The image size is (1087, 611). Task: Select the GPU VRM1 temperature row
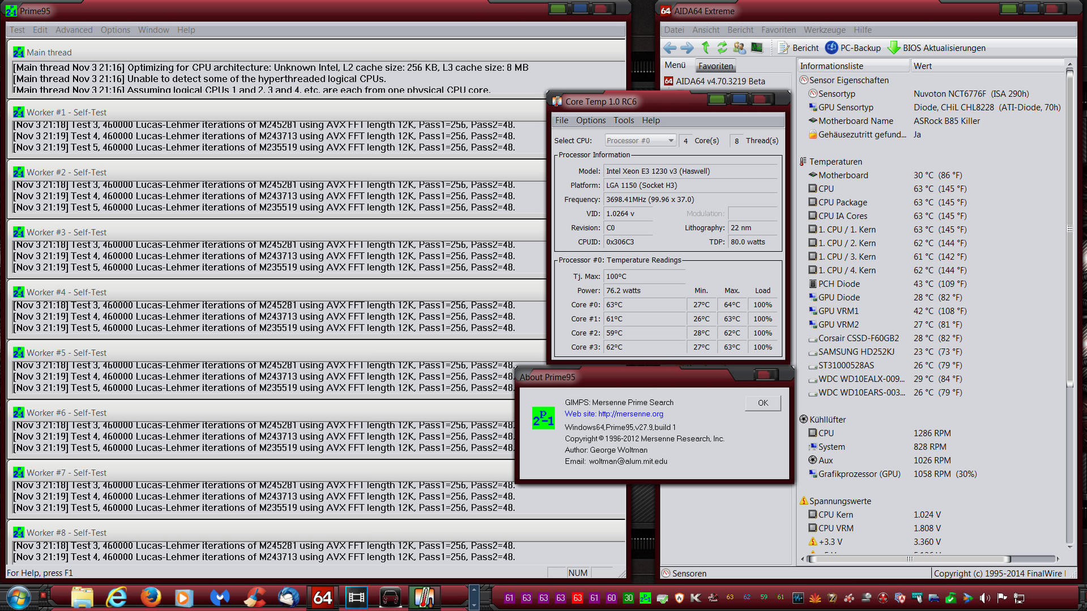pyautogui.click(x=887, y=311)
